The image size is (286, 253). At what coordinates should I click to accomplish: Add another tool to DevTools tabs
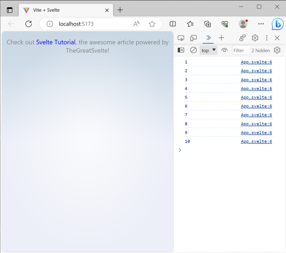(x=221, y=38)
